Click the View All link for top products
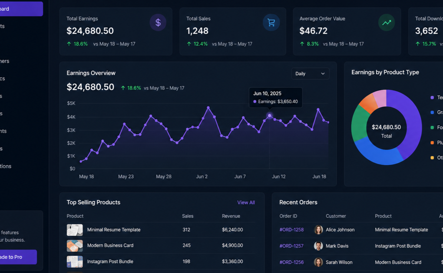The height and width of the screenshot is (273, 443). [x=246, y=203]
